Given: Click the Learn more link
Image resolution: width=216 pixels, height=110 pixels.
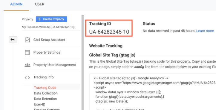Looking at the screenshot, I should (x=205, y=31).
